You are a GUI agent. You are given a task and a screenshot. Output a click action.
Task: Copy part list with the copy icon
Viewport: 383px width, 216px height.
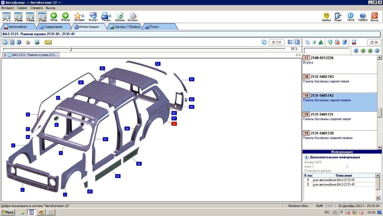click(x=307, y=42)
